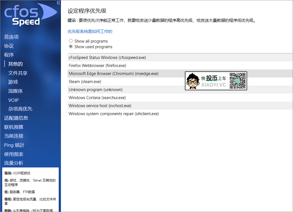Select the 流媒体 submenu item
This screenshot has height=212, width=293.
tap(16, 91)
